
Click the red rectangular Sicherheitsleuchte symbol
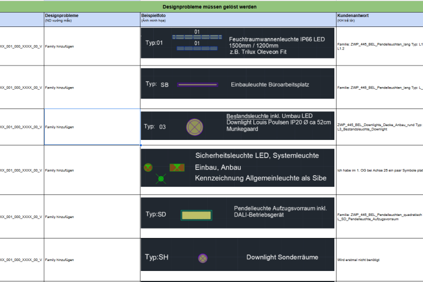click(177, 167)
